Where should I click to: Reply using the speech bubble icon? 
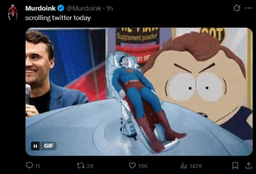(x=29, y=166)
